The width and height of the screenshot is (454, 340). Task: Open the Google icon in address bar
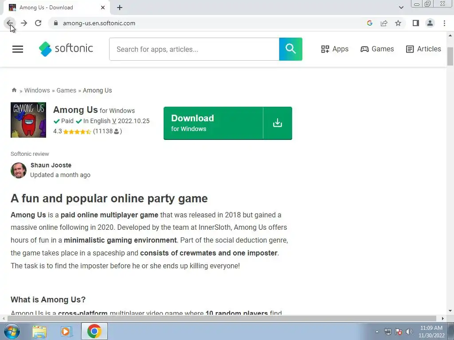369,23
